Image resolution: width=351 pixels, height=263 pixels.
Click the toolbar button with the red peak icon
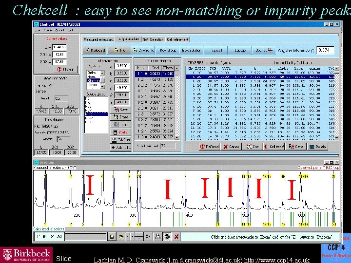click(x=264, y=50)
